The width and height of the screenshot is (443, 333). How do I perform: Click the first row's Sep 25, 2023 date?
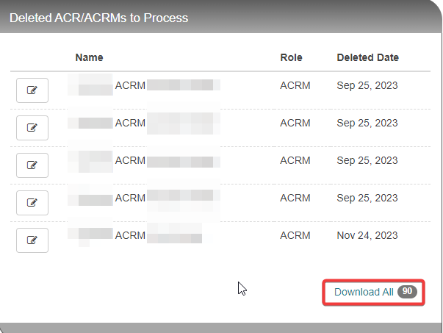click(367, 86)
